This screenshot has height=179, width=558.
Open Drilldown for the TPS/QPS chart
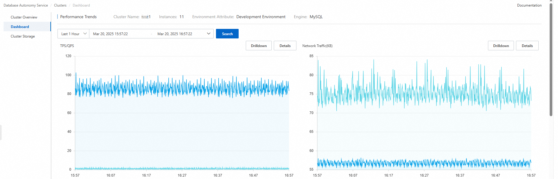(x=259, y=46)
